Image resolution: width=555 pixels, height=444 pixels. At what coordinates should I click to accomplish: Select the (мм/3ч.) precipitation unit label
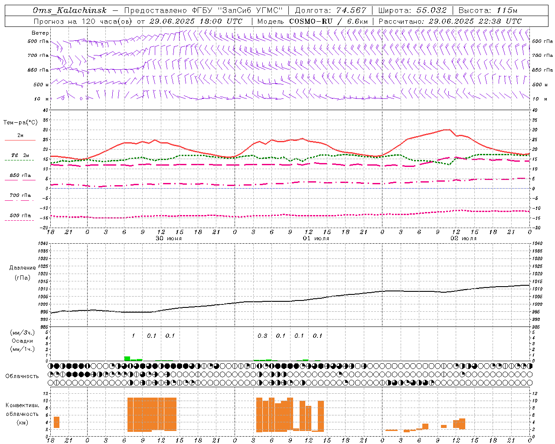point(23,333)
